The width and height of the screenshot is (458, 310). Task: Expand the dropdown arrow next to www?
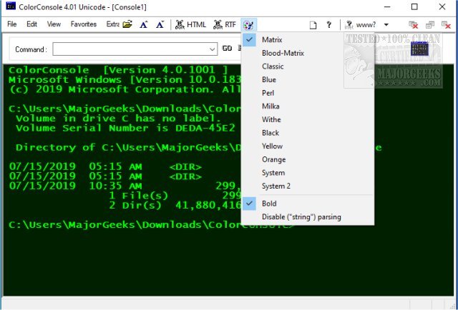click(x=386, y=25)
